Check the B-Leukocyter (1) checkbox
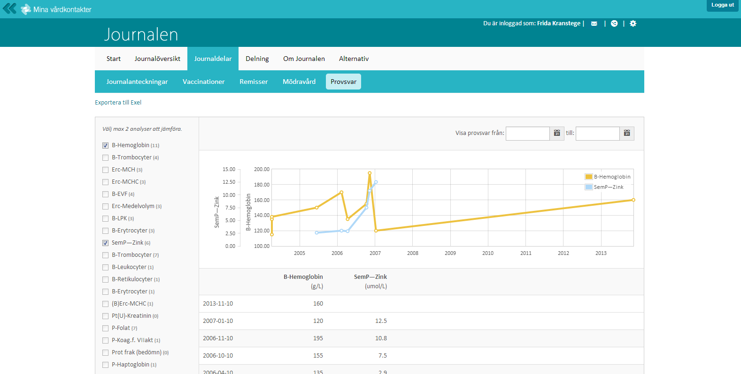Screen dimensions: 741x374 pos(105,267)
